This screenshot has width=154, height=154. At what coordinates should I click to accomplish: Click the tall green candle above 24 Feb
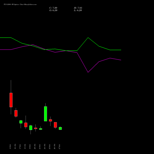(x=46, y=114)
